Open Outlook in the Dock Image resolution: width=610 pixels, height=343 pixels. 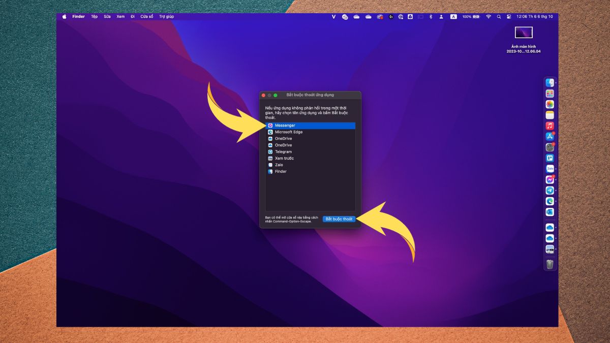(x=550, y=212)
